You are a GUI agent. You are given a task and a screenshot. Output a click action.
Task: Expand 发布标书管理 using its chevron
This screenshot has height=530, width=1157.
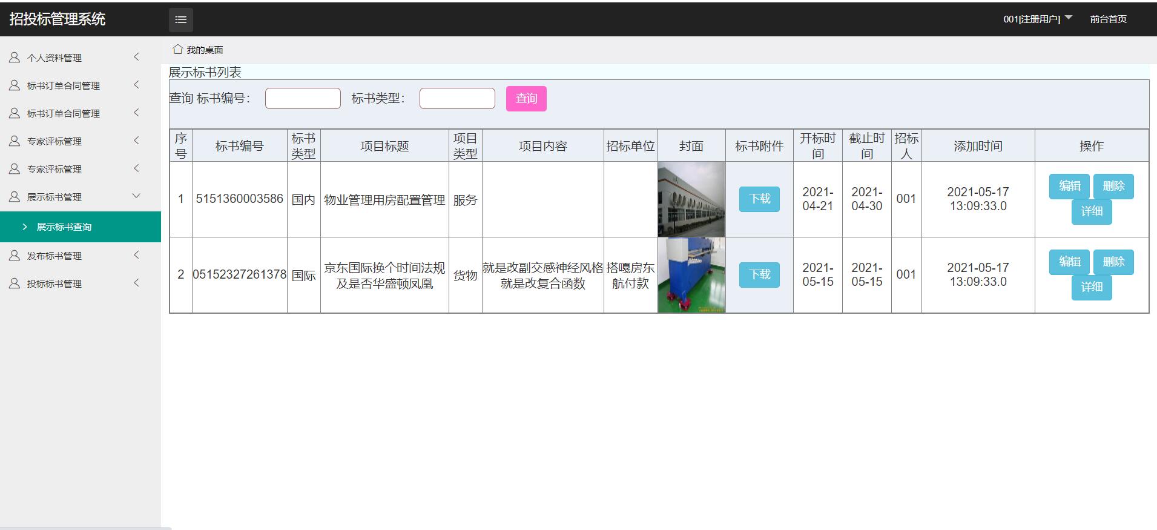[136, 255]
